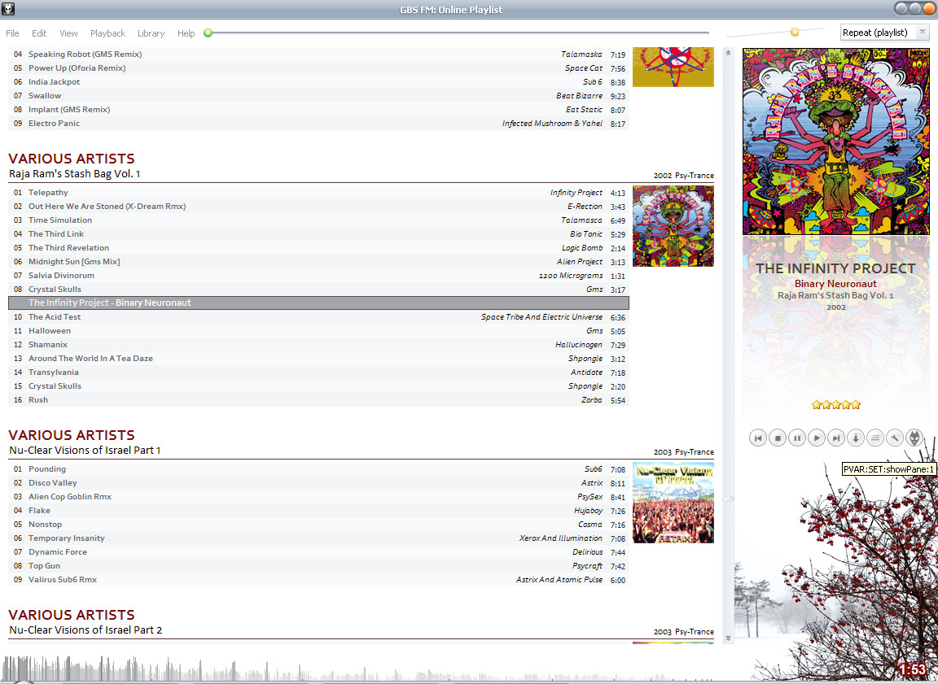Screen dimensions: 938x684
Task: Select track Midnight Sun [Gms Mix]
Action: [319, 262]
